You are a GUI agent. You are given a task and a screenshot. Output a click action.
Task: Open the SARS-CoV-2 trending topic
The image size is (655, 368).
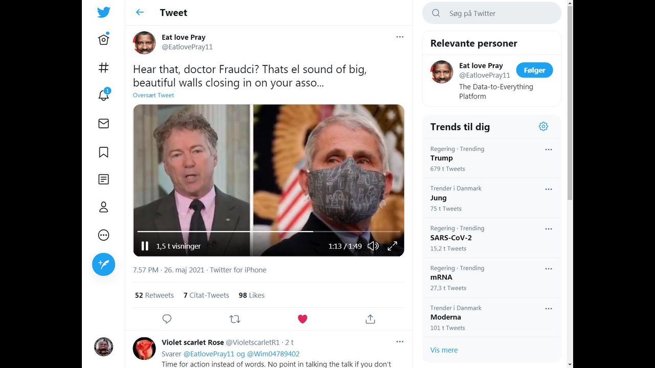coord(451,238)
